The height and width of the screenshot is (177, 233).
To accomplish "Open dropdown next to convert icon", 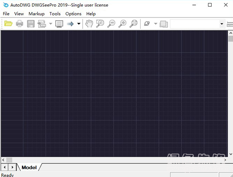I will [x=51, y=24].
